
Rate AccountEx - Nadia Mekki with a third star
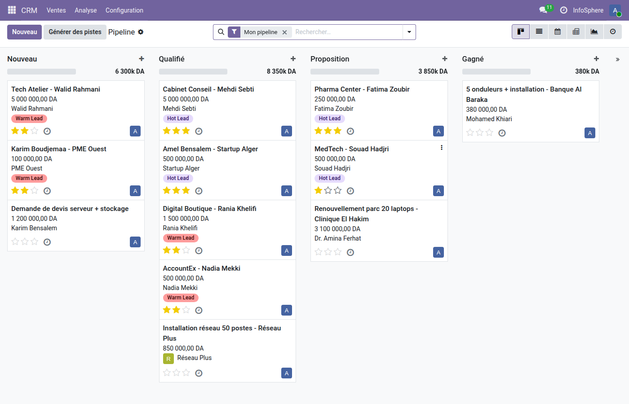[186, 310]
